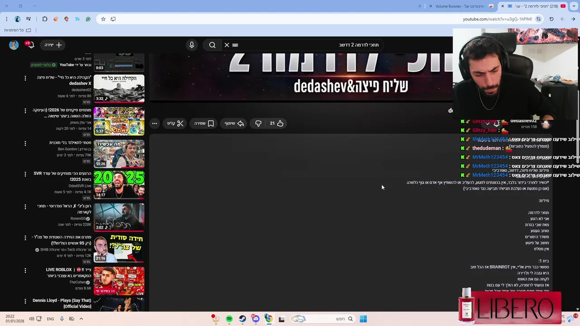Open Chrome's three-dot main menu
This screenshot has height=326, width=580.
click(x=6, y=19)
